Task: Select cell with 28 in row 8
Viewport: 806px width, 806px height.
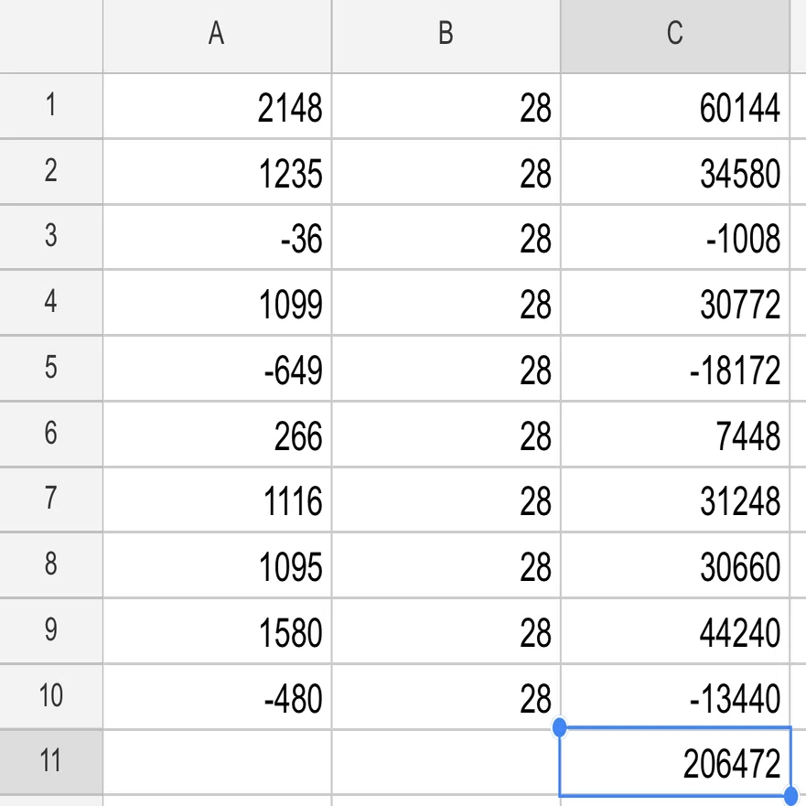Action: click(446, 564)
